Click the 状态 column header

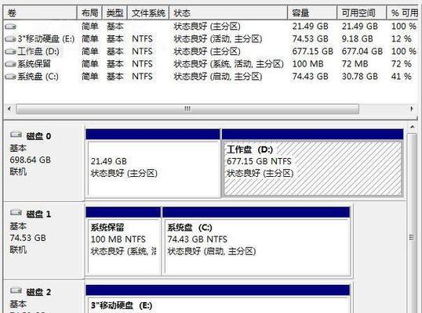[x=228, y=13]
